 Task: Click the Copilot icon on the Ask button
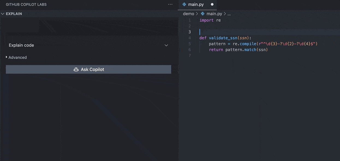coord(76,70)
